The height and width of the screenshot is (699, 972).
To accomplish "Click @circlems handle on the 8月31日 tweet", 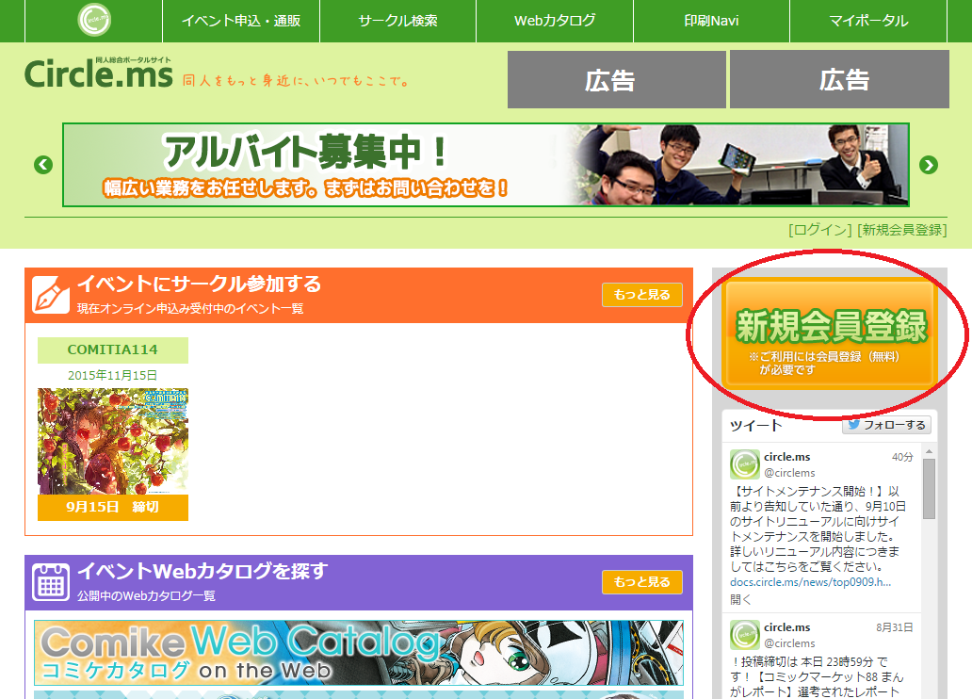I will [x=789, y=643].
